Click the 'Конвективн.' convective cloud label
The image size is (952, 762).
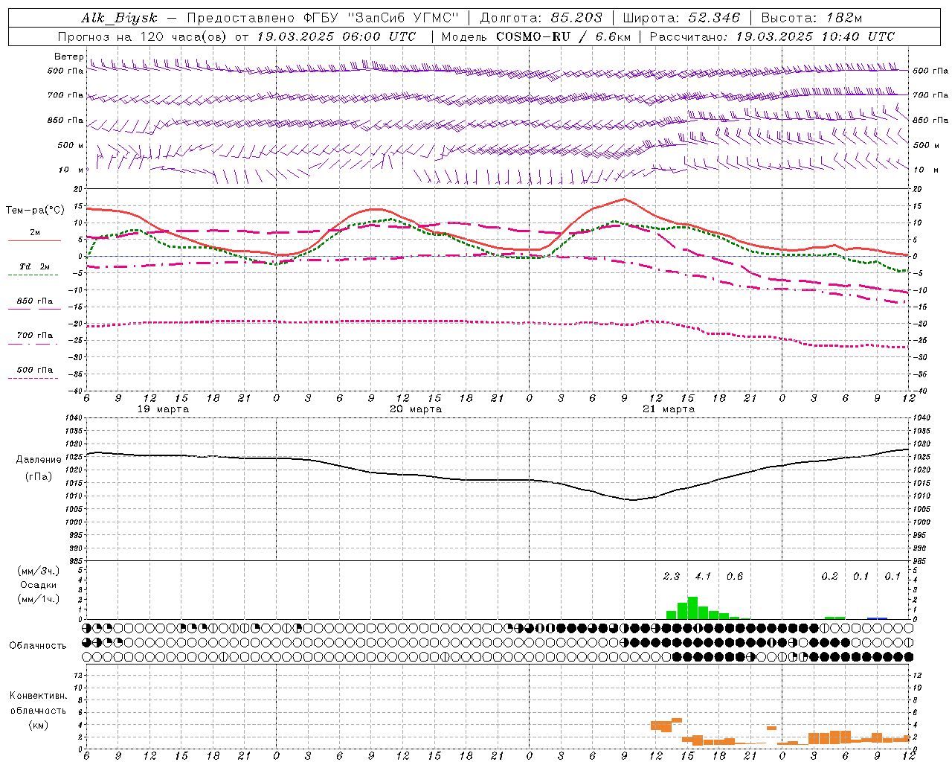[x=38, y=696]
